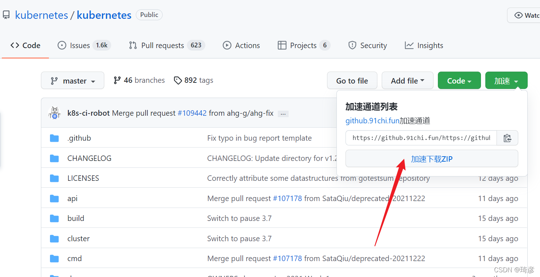Open pull request #109442 link
Viewport: 540px width, 277px height.
click(x=192, y=113)
